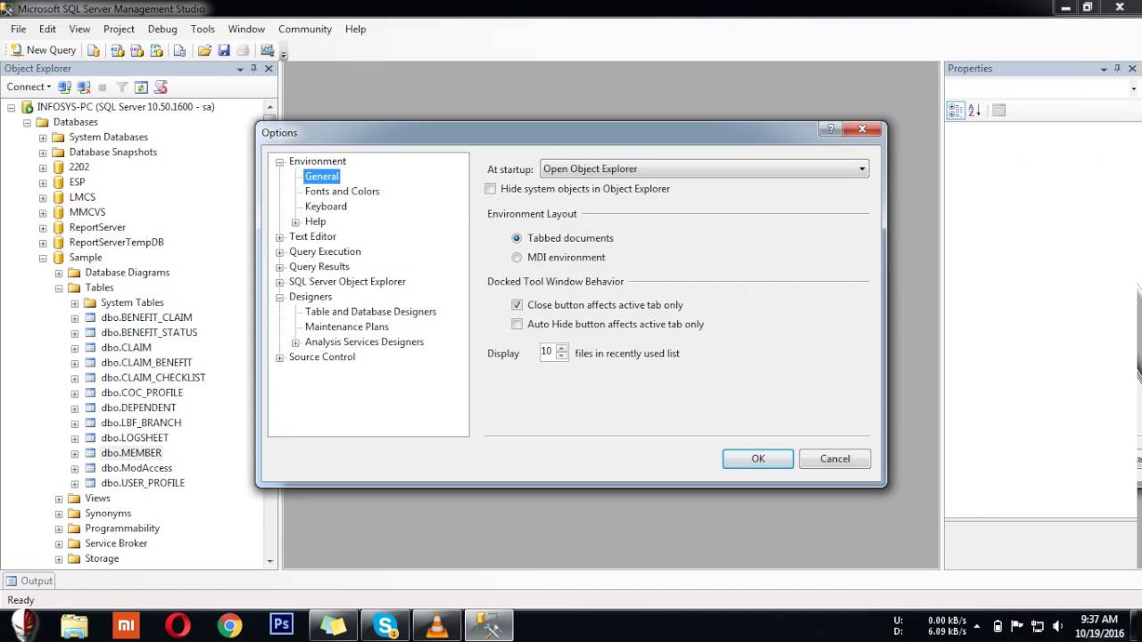Click the SQL Server Compact Query icon
The height and width of the screenshot is (642, 1142).
pos(179,50)
